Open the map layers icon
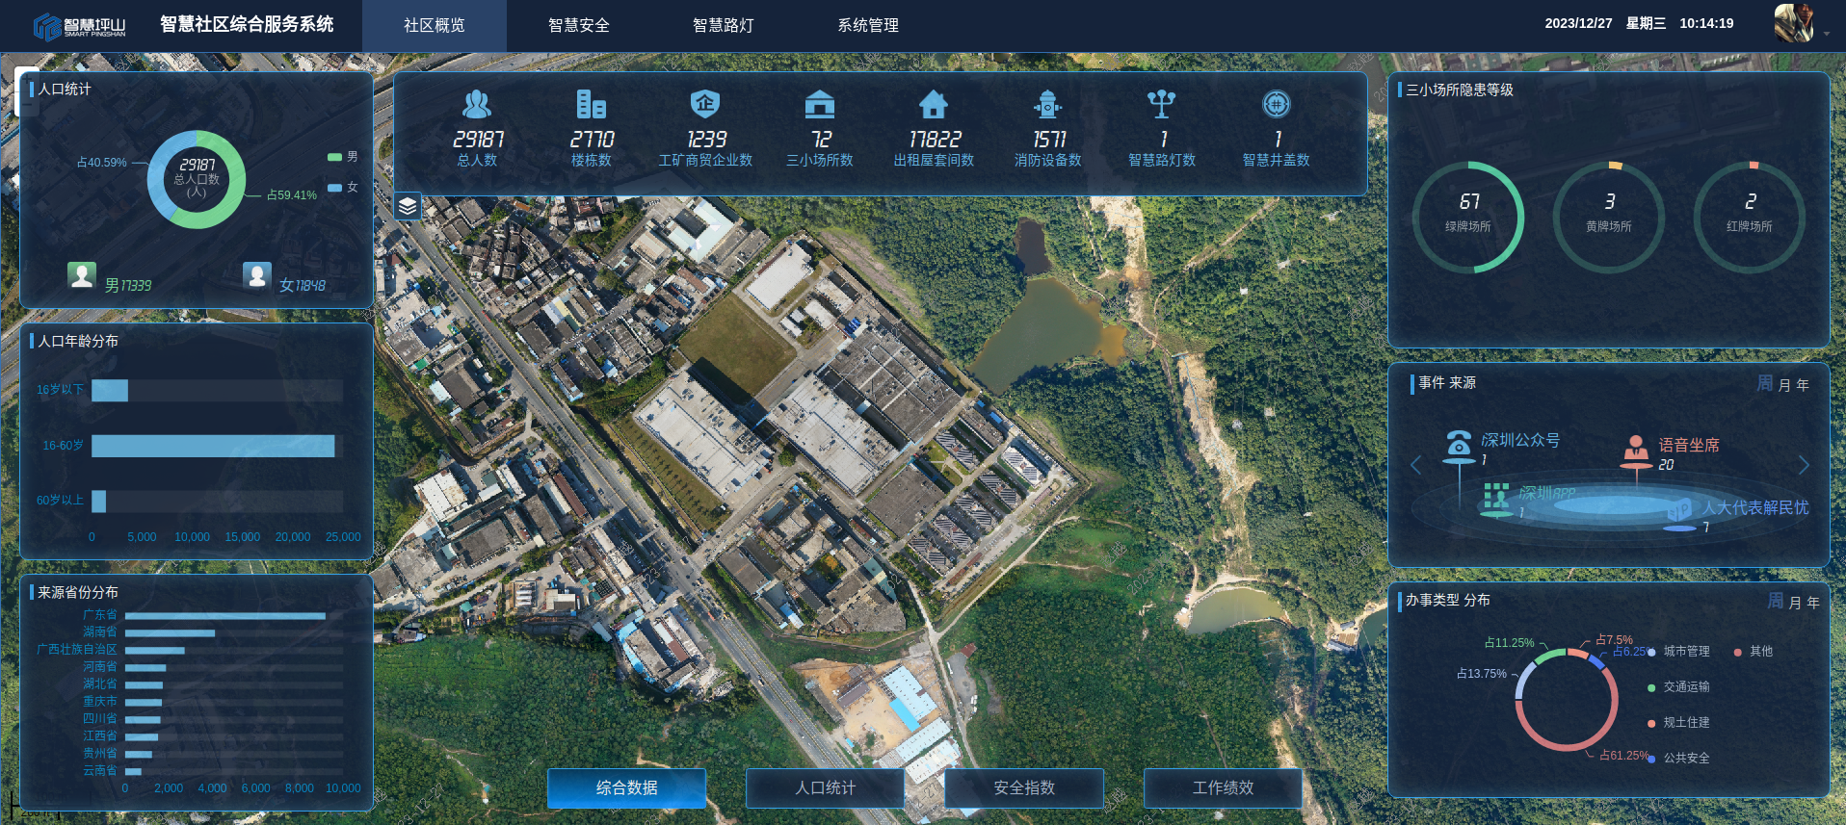Viewport: 1846px width, 825px height. pos(408,206)
